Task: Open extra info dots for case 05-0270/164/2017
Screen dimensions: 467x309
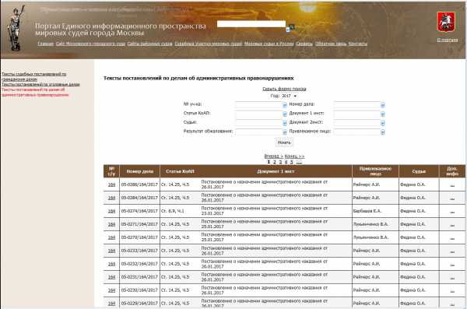Action: pos(452,238)
